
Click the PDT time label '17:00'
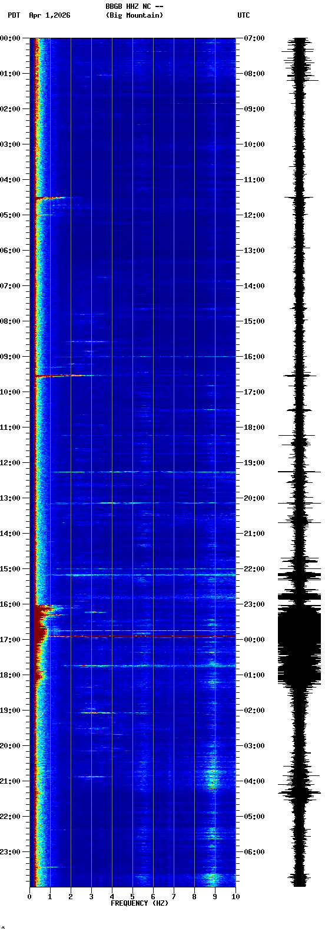pyautogui.click(x=10, y=640)
